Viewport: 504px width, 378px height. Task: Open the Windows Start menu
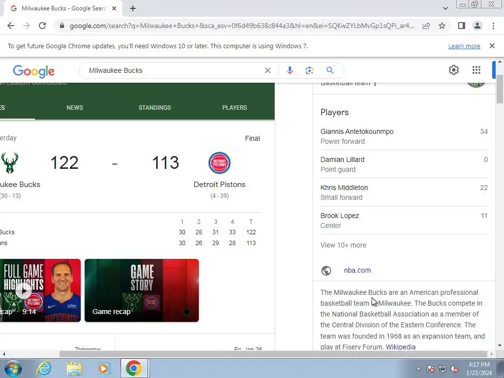tap(13, 368)
